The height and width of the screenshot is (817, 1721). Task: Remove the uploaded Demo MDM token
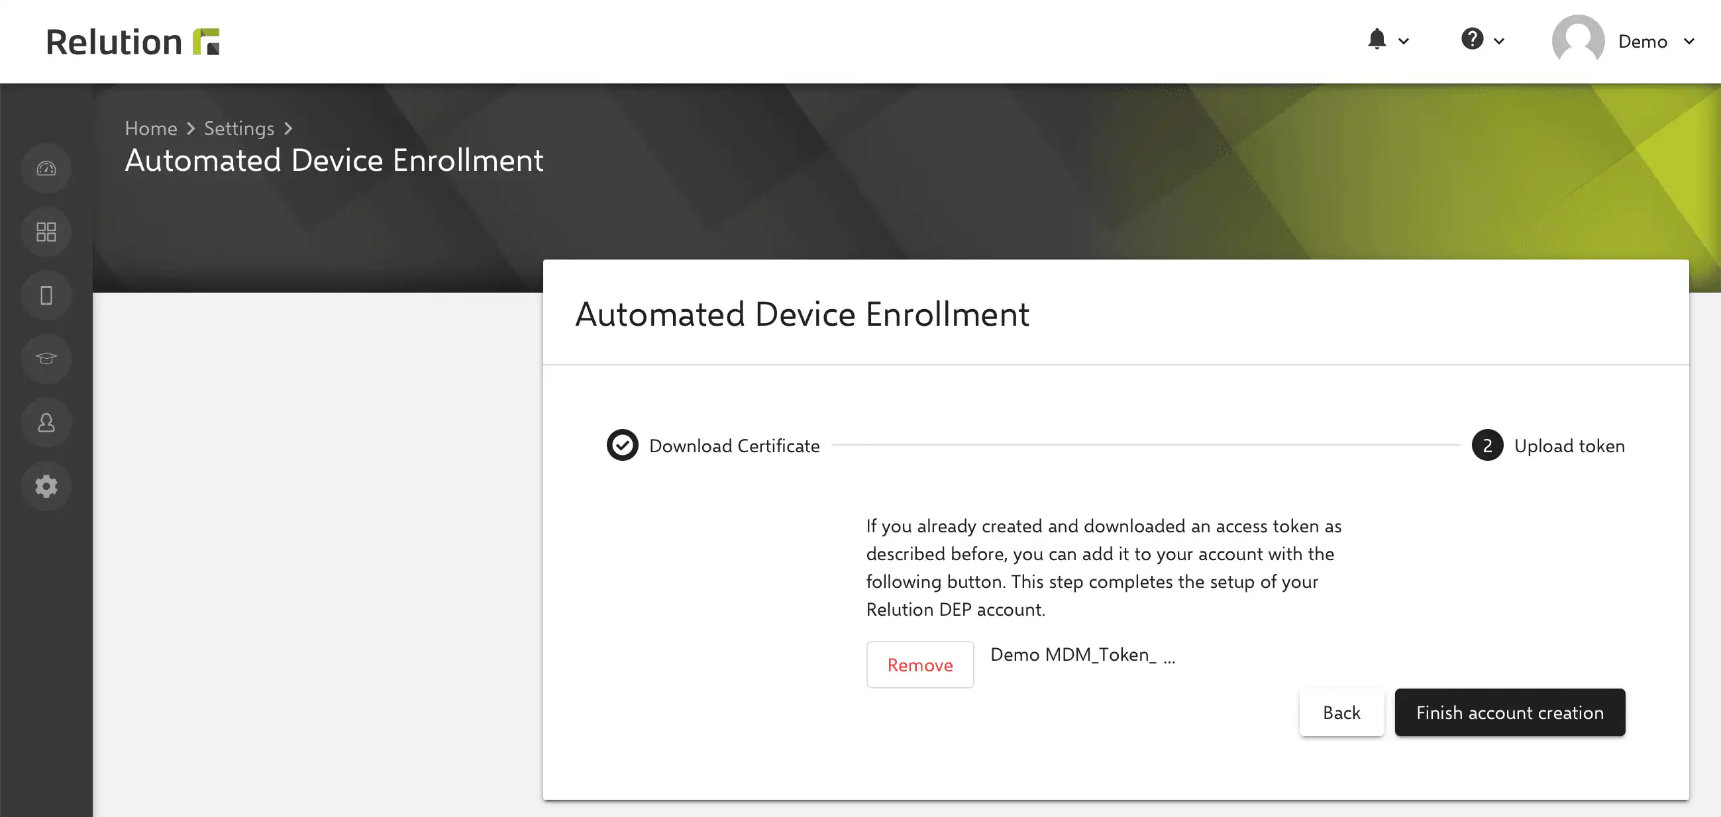920,665
